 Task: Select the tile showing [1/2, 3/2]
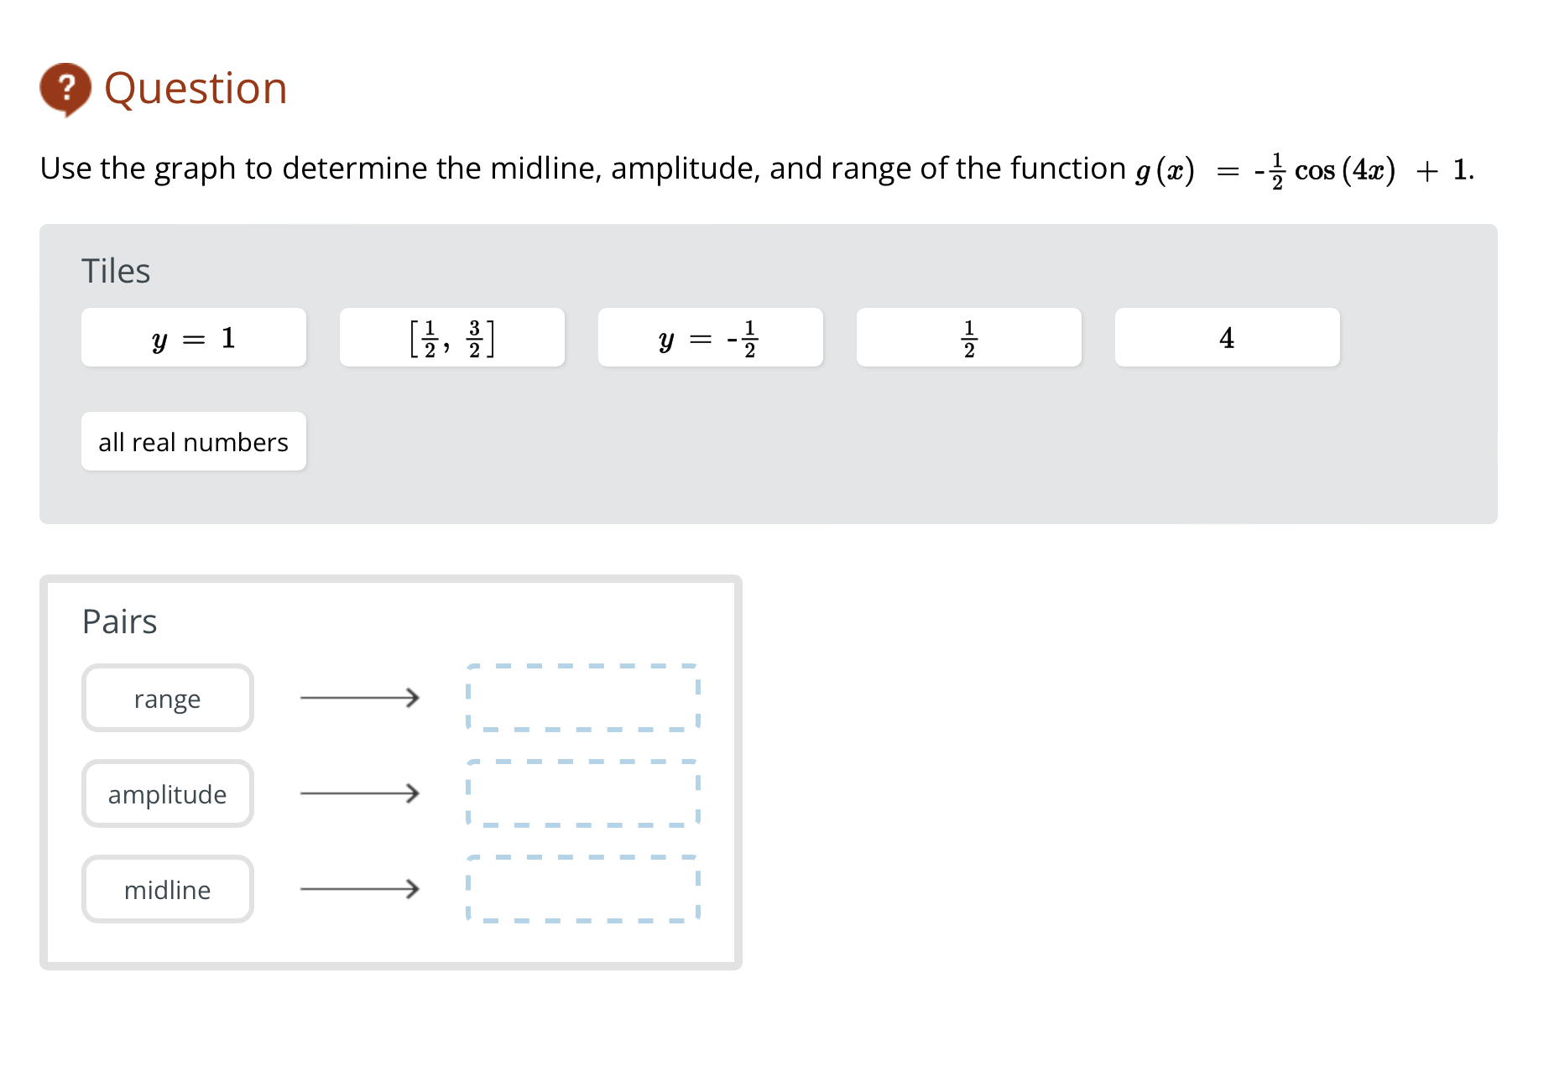click(x=451, y=338)
